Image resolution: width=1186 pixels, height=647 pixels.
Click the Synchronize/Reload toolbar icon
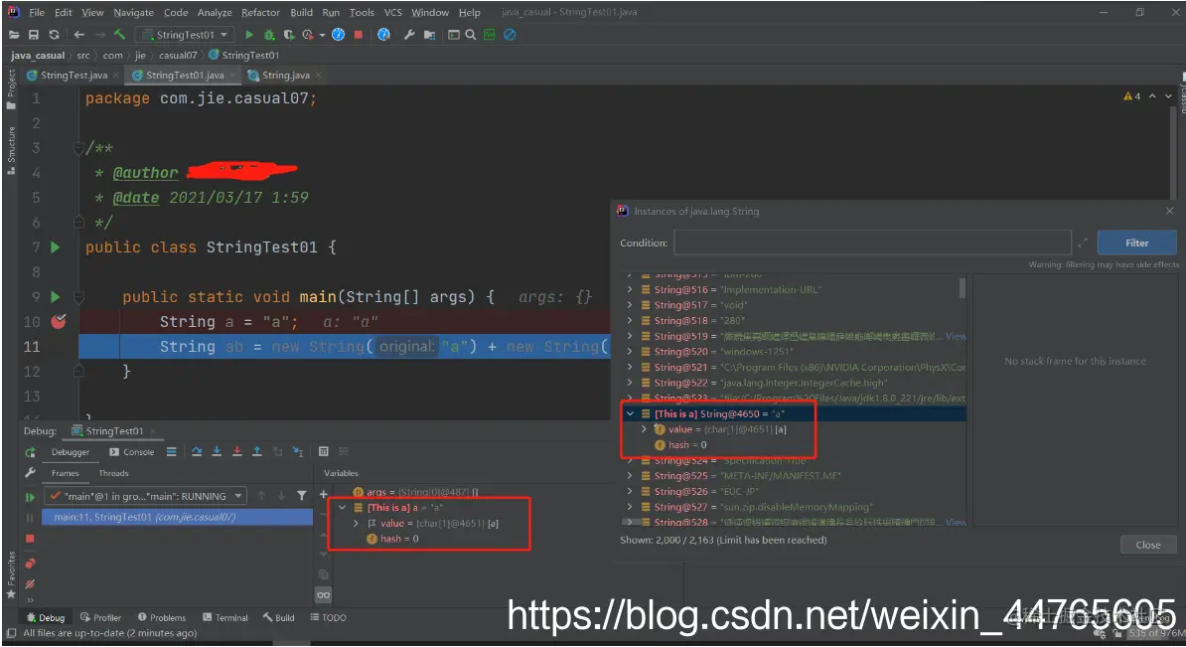pyautogui.click(x=54, y=35)
